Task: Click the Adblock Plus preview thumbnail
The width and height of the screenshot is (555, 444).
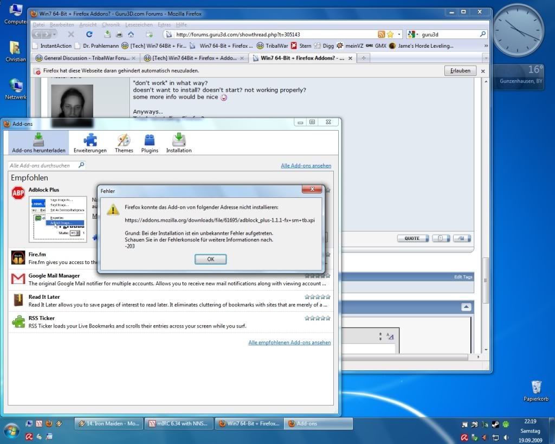Action: 58,219
